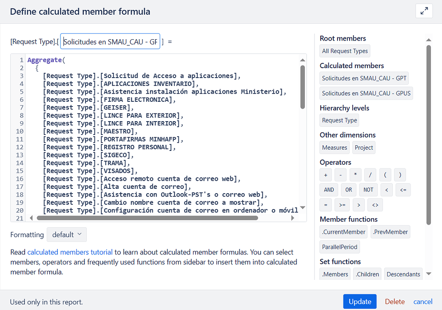Screen dimensions: 442x310
Task: Insert the division operator
Action: pos(370,175)
